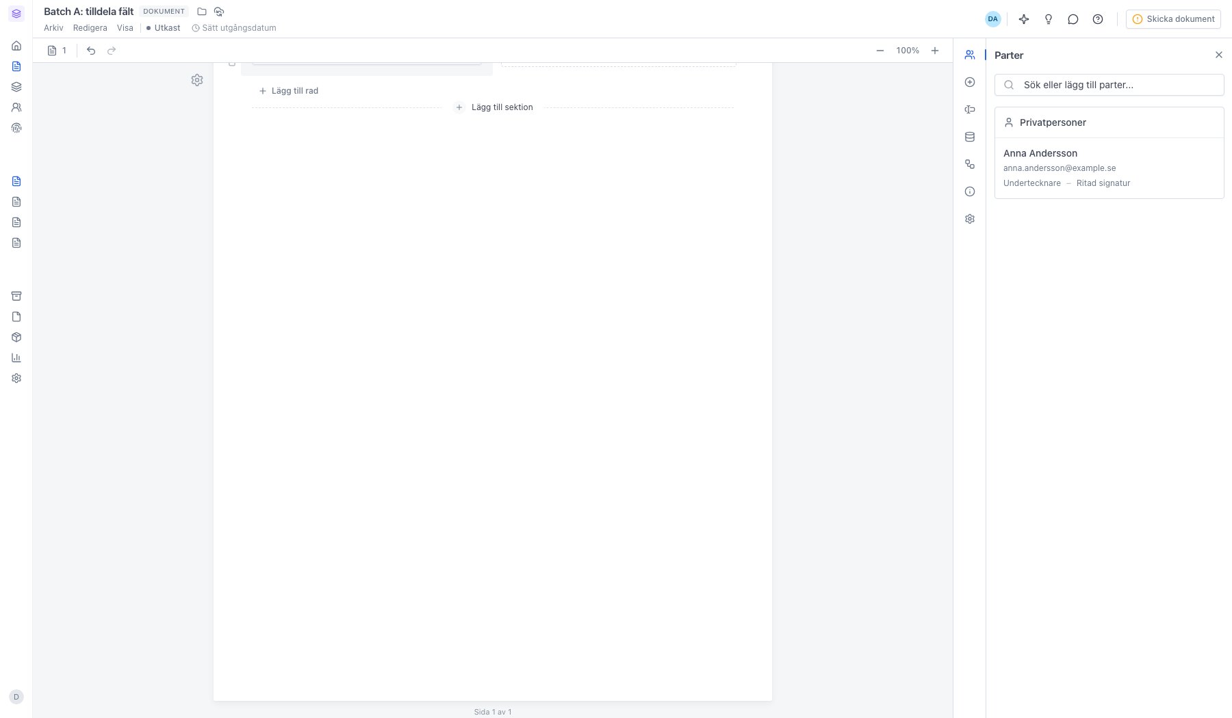Open the bar chart analytics icon
Image resolution: width=1232 pixels, height=718 pixels.
tap(16, 358)
